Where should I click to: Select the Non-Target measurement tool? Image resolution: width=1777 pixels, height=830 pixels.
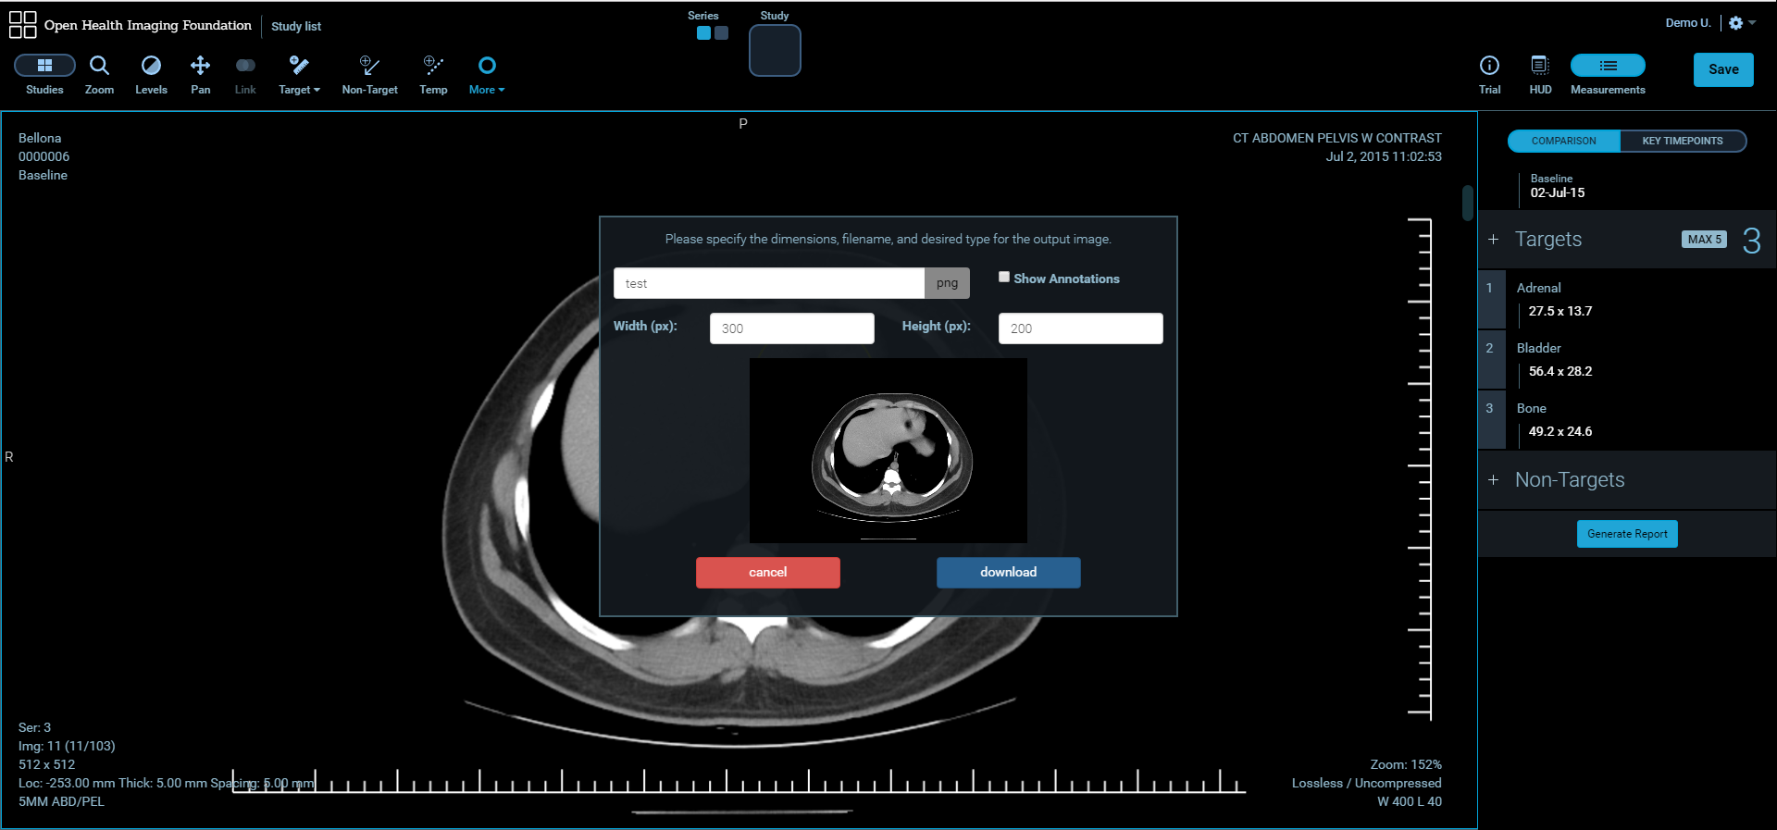pyautogui.click(x=369, y=66)
